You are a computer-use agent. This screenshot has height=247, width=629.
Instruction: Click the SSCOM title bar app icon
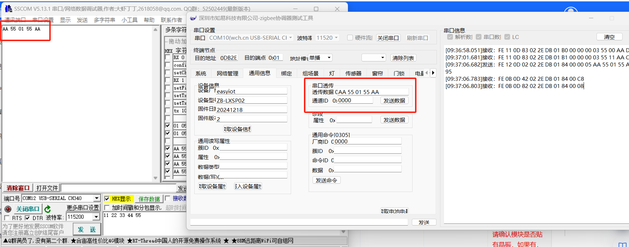click(x=8, y=9)
